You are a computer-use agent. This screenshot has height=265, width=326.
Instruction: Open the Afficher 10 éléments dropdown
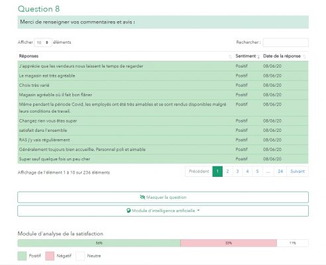pyautogui.click(x=43, y=42)
